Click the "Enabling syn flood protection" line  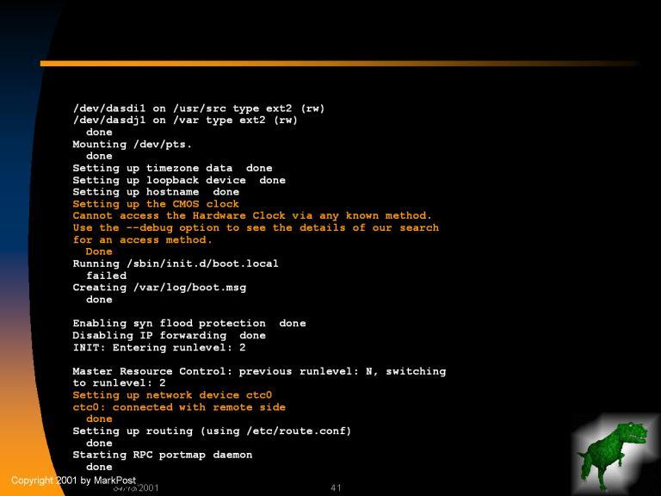tap(188, 324)
